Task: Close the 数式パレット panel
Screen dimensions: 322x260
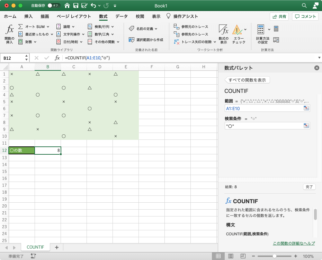Action: point(317,68)
